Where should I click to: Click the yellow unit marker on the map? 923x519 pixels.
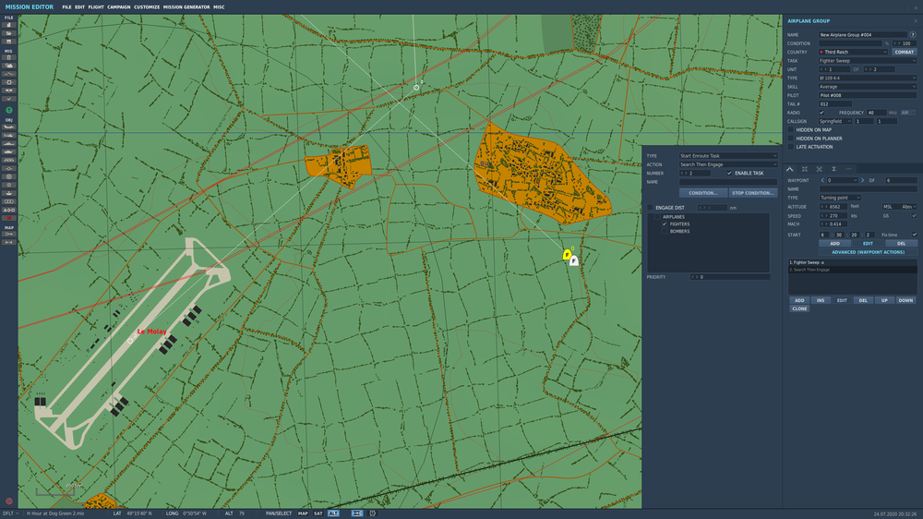(x=567, y=254)
